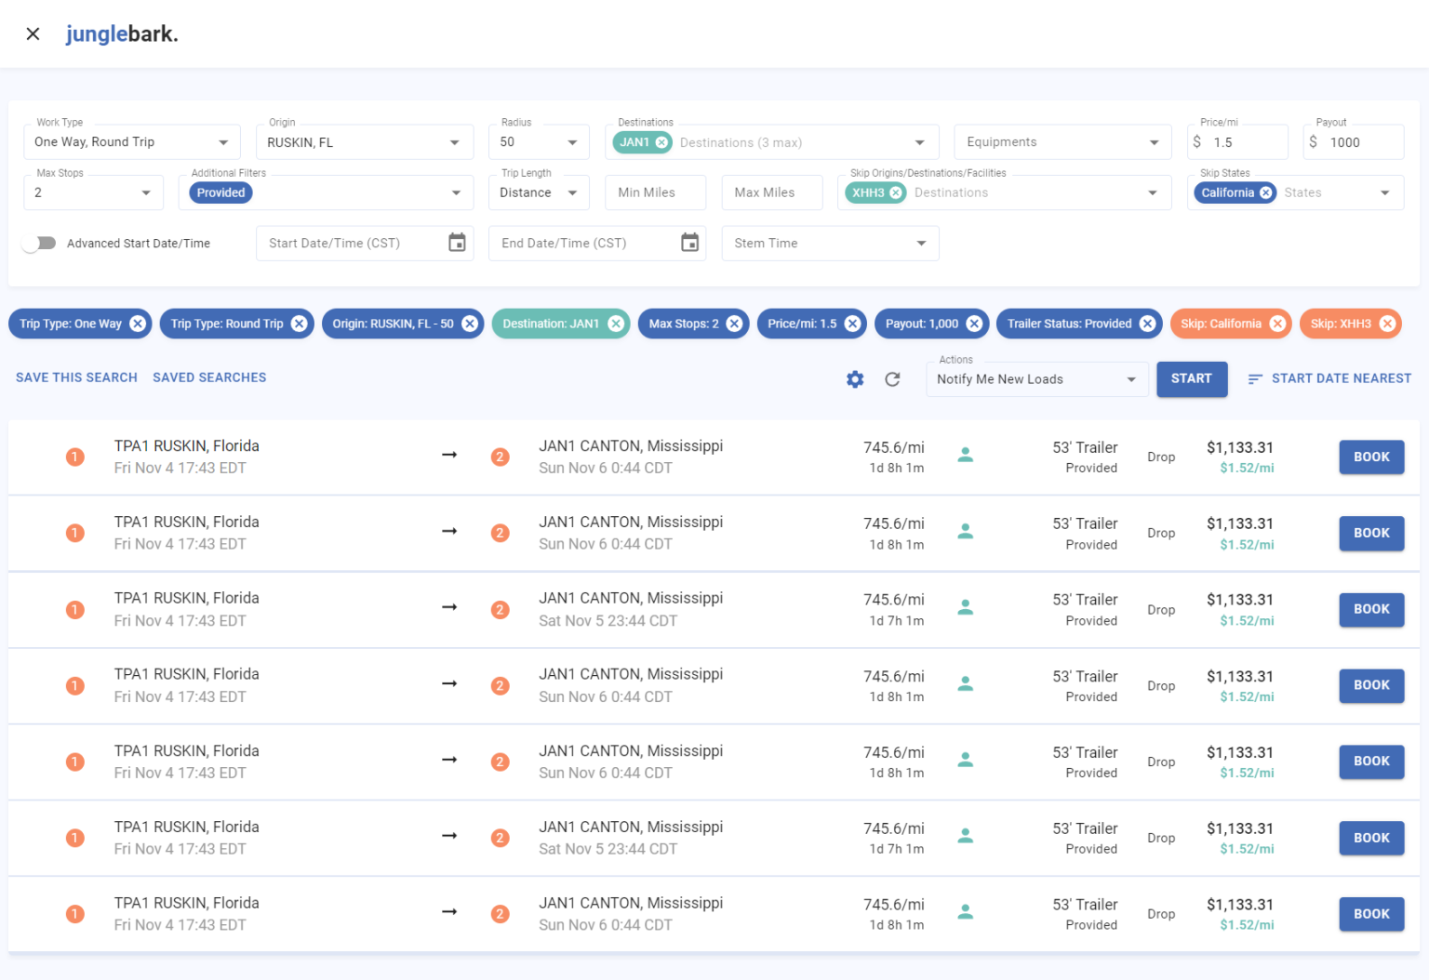Viewport: 1429px width, 980px height.
Task: Open the Notify Me New Loads actions dropdown
Action: 1036,379
